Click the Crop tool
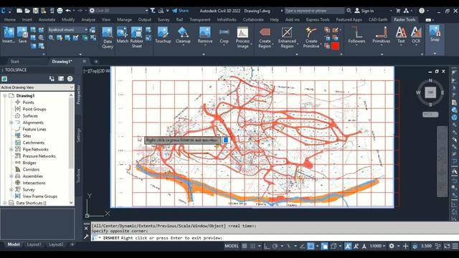This screenshot has height=258, width=459. point(224,35)
